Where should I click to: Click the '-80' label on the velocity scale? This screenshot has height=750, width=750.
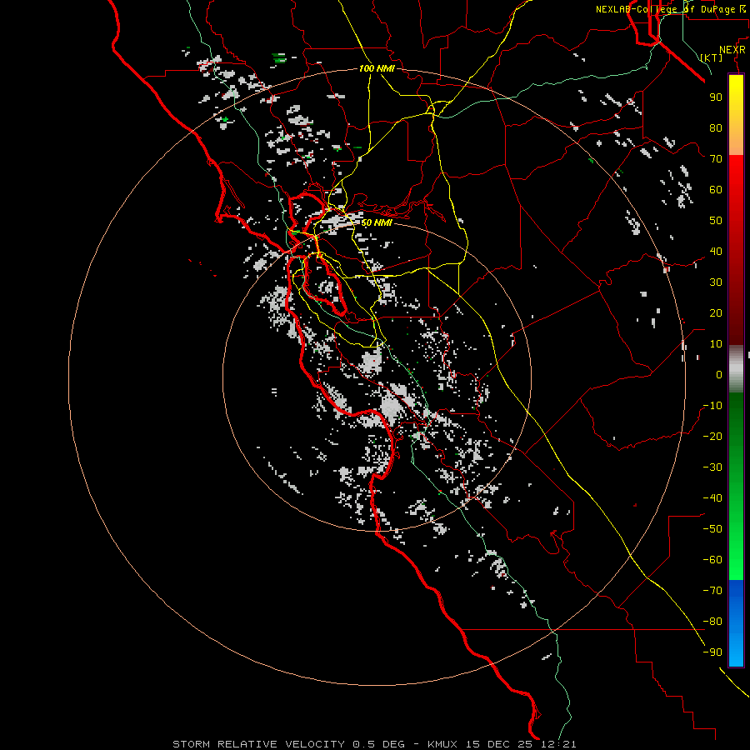(x=712, y=622)
